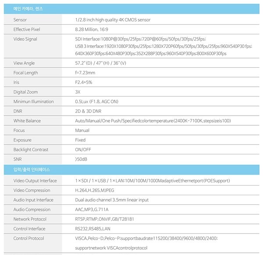Select the 'Video Output Interface' label
This screenshot has height=255, width=263.
tap(35, 181)
